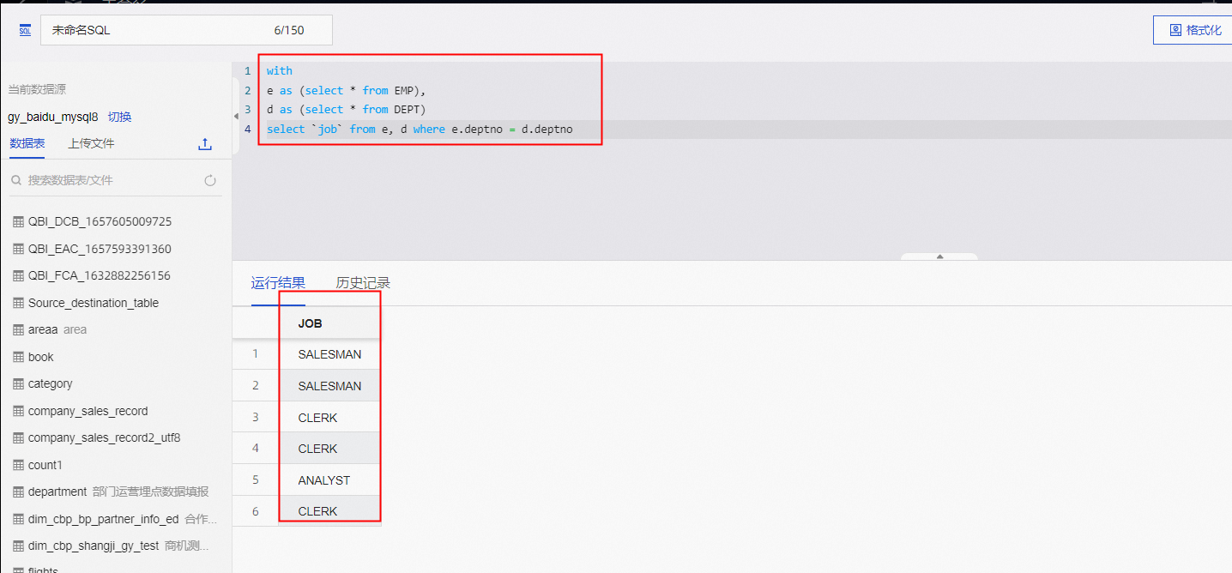Focus the 搜索数据表/文件 search box
This screenshot has height=573, width=1232.
[112, 180]
